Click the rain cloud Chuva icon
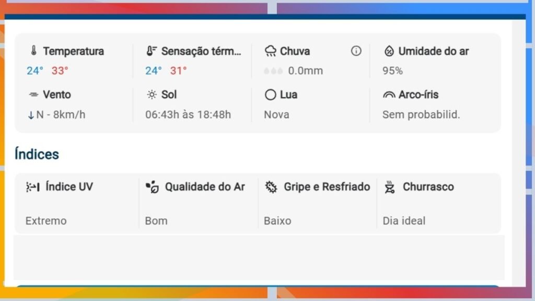Viewport: 535px width, 301px height. 271,51
